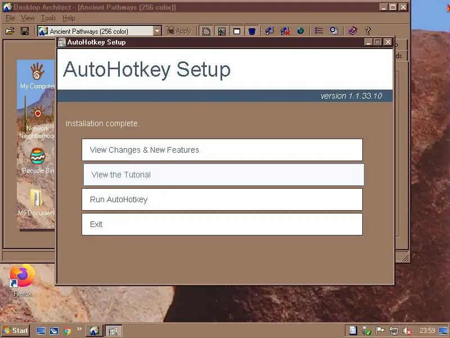The width and height of the screenshot is (450, 338).
Task: Launch Chrome from quick launch bar
Action: 67,331
